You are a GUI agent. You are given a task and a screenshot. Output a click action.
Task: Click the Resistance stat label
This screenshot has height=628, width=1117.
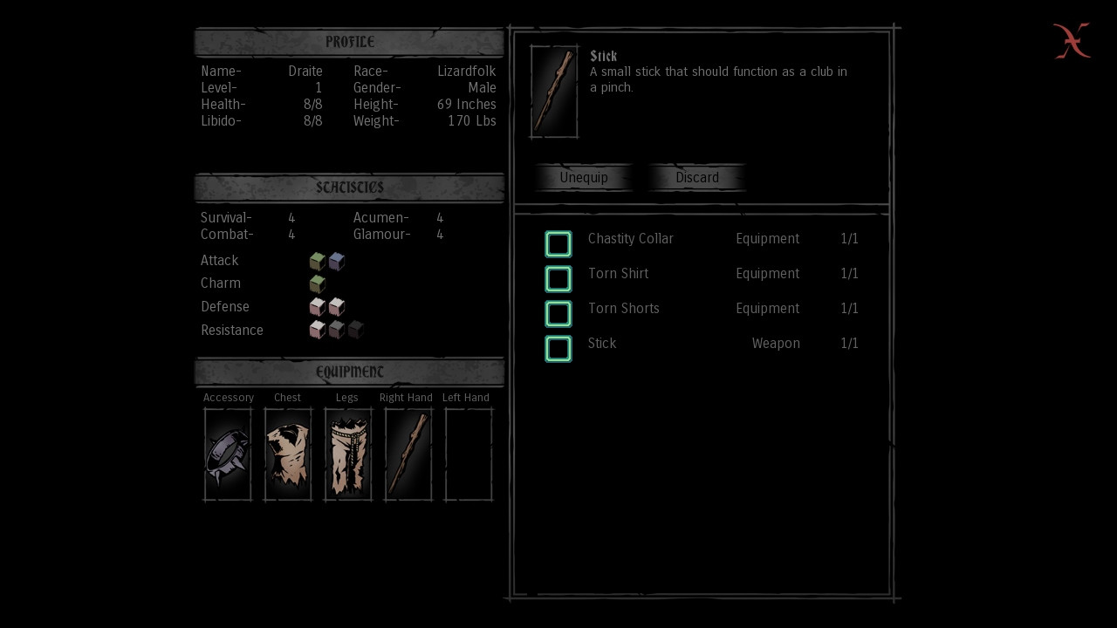(232, 331)
